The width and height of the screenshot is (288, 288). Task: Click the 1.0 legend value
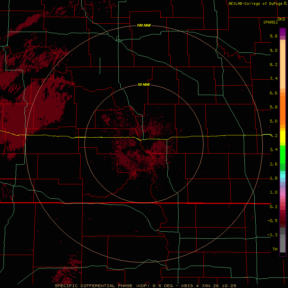(274, 192)
